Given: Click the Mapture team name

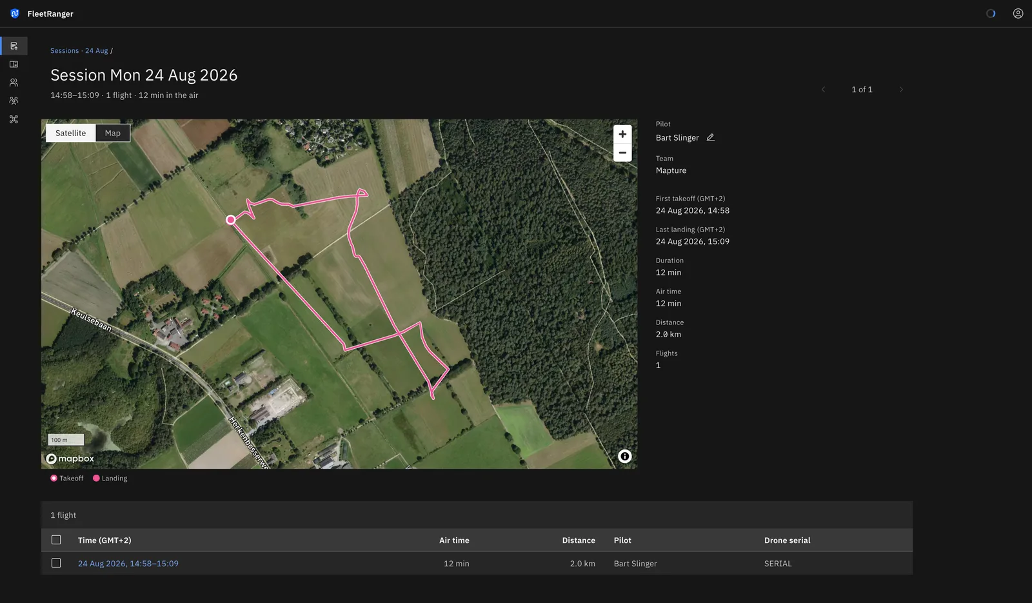Looking at the screenshot, I should click(671, 171).
